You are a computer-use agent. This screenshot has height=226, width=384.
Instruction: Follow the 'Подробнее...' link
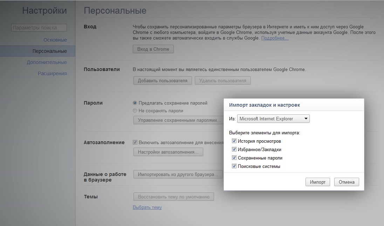coord(275,38)
